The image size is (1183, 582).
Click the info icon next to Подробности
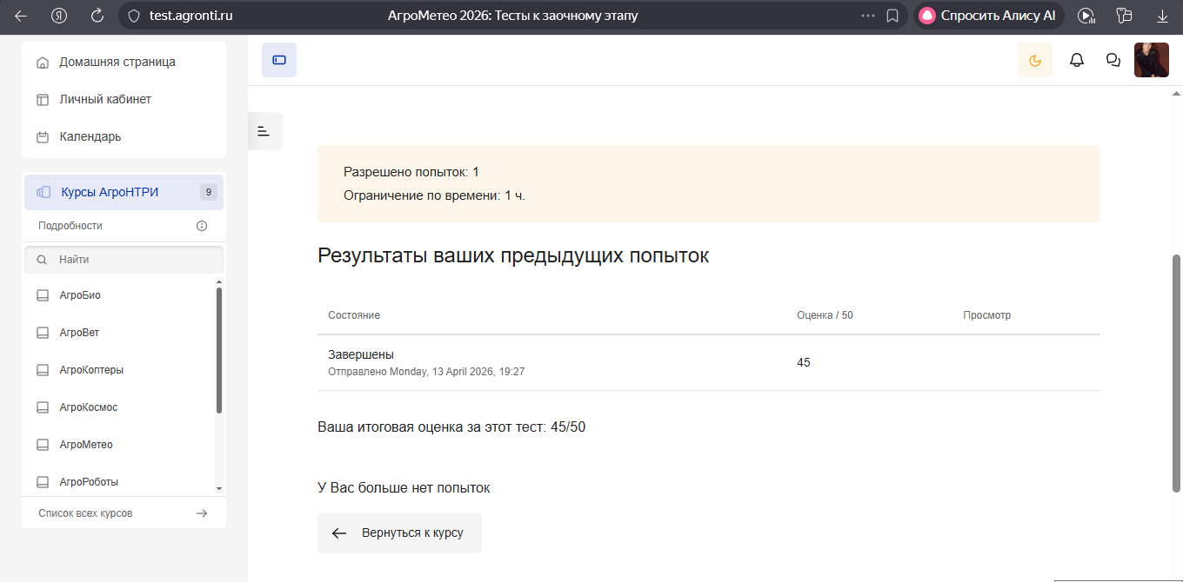pyautogui.click(x=202, y=226)
